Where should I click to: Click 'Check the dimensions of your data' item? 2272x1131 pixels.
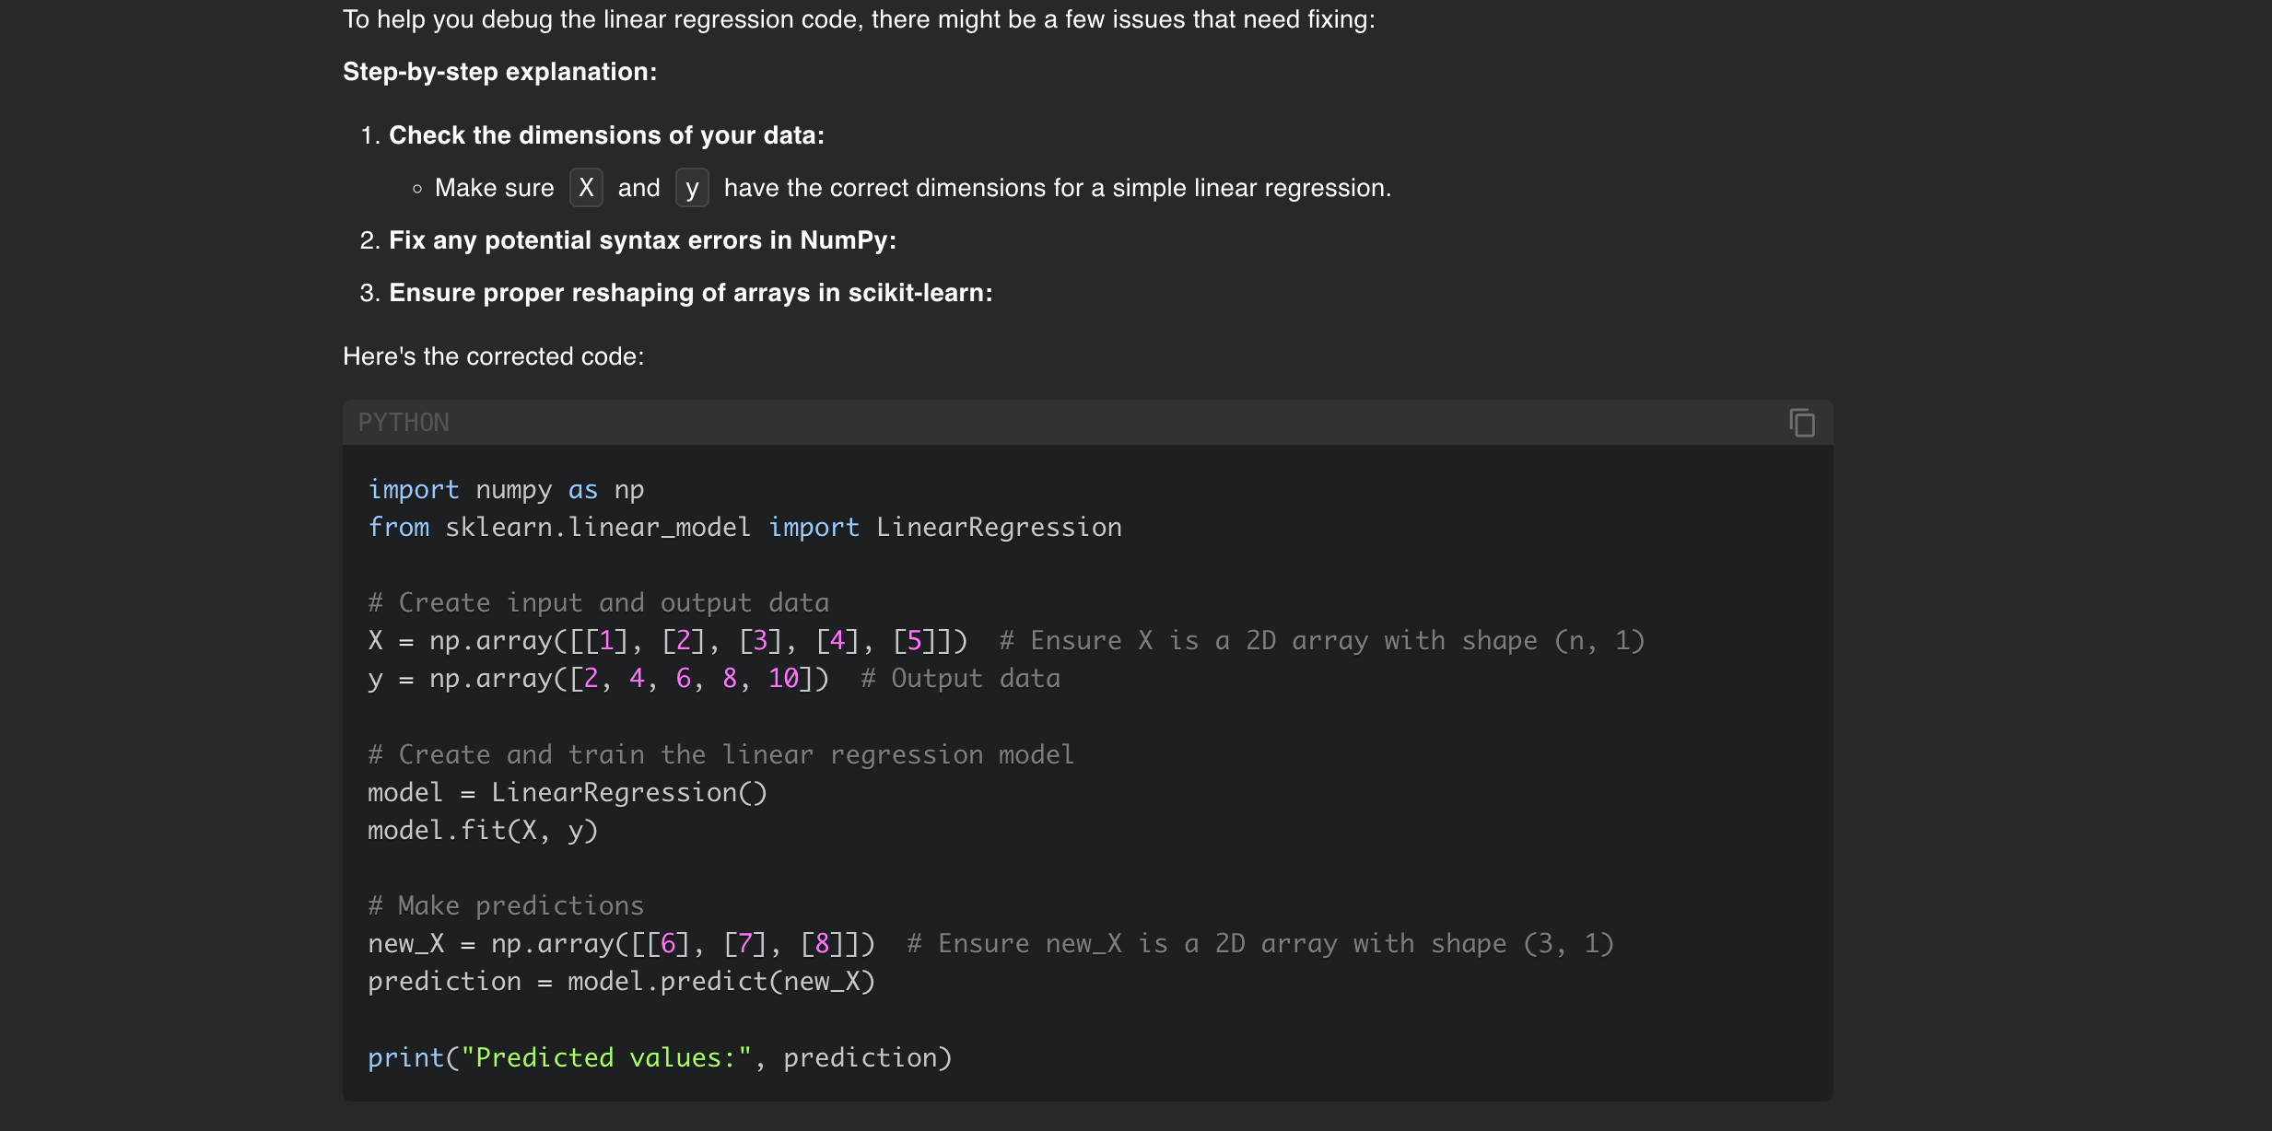605,135
